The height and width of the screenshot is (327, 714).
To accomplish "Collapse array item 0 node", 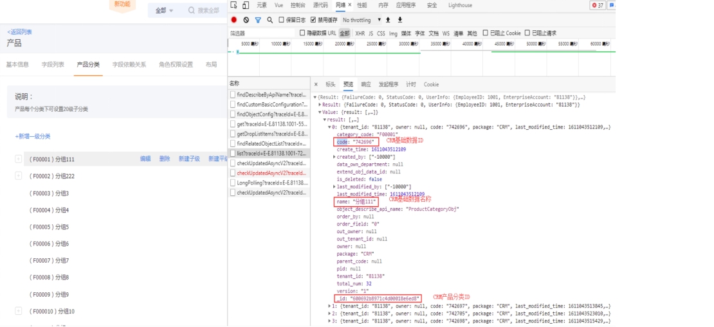I will (330, 127).
